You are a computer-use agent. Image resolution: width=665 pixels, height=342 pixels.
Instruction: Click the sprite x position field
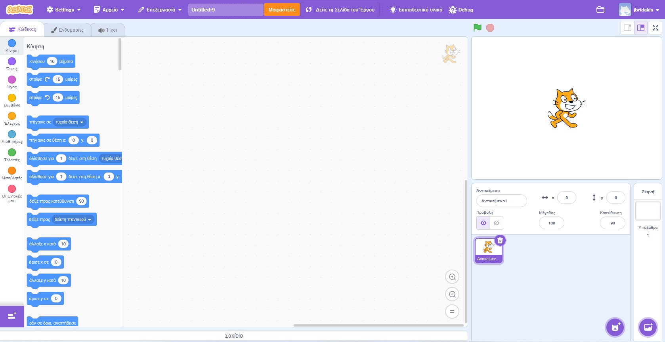(x=567, y=198)
